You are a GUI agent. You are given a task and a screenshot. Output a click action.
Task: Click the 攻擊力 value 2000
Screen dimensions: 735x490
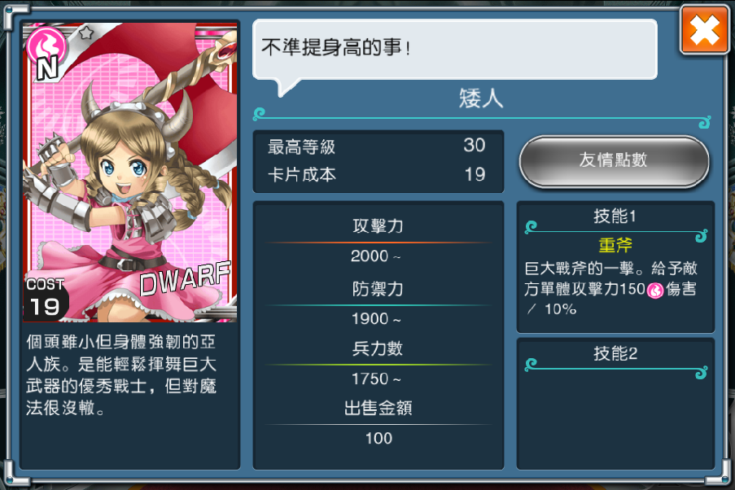pyautogui.click(x=375, y=256)
